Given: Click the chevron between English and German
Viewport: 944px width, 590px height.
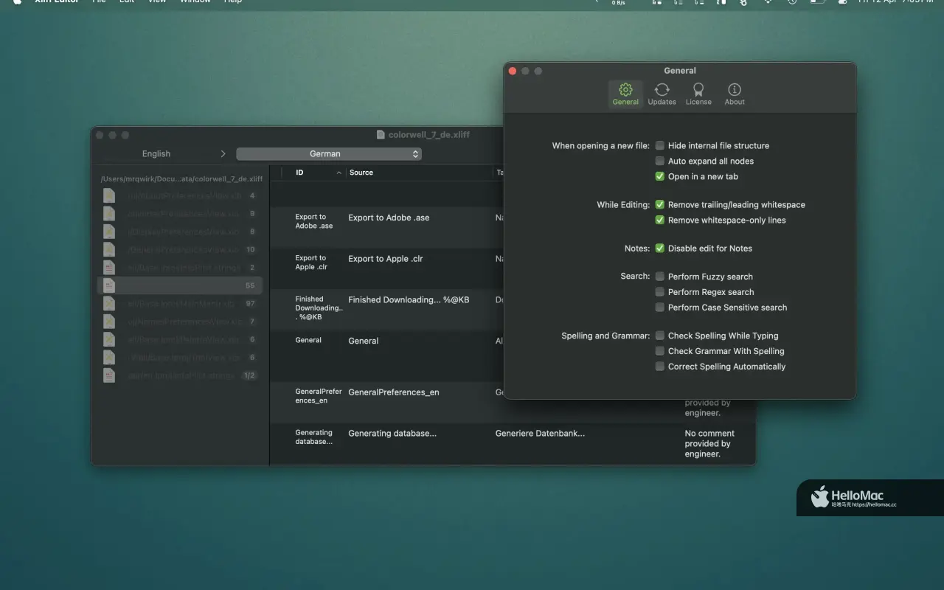Looking at the screenshot, I should [223, 154].
